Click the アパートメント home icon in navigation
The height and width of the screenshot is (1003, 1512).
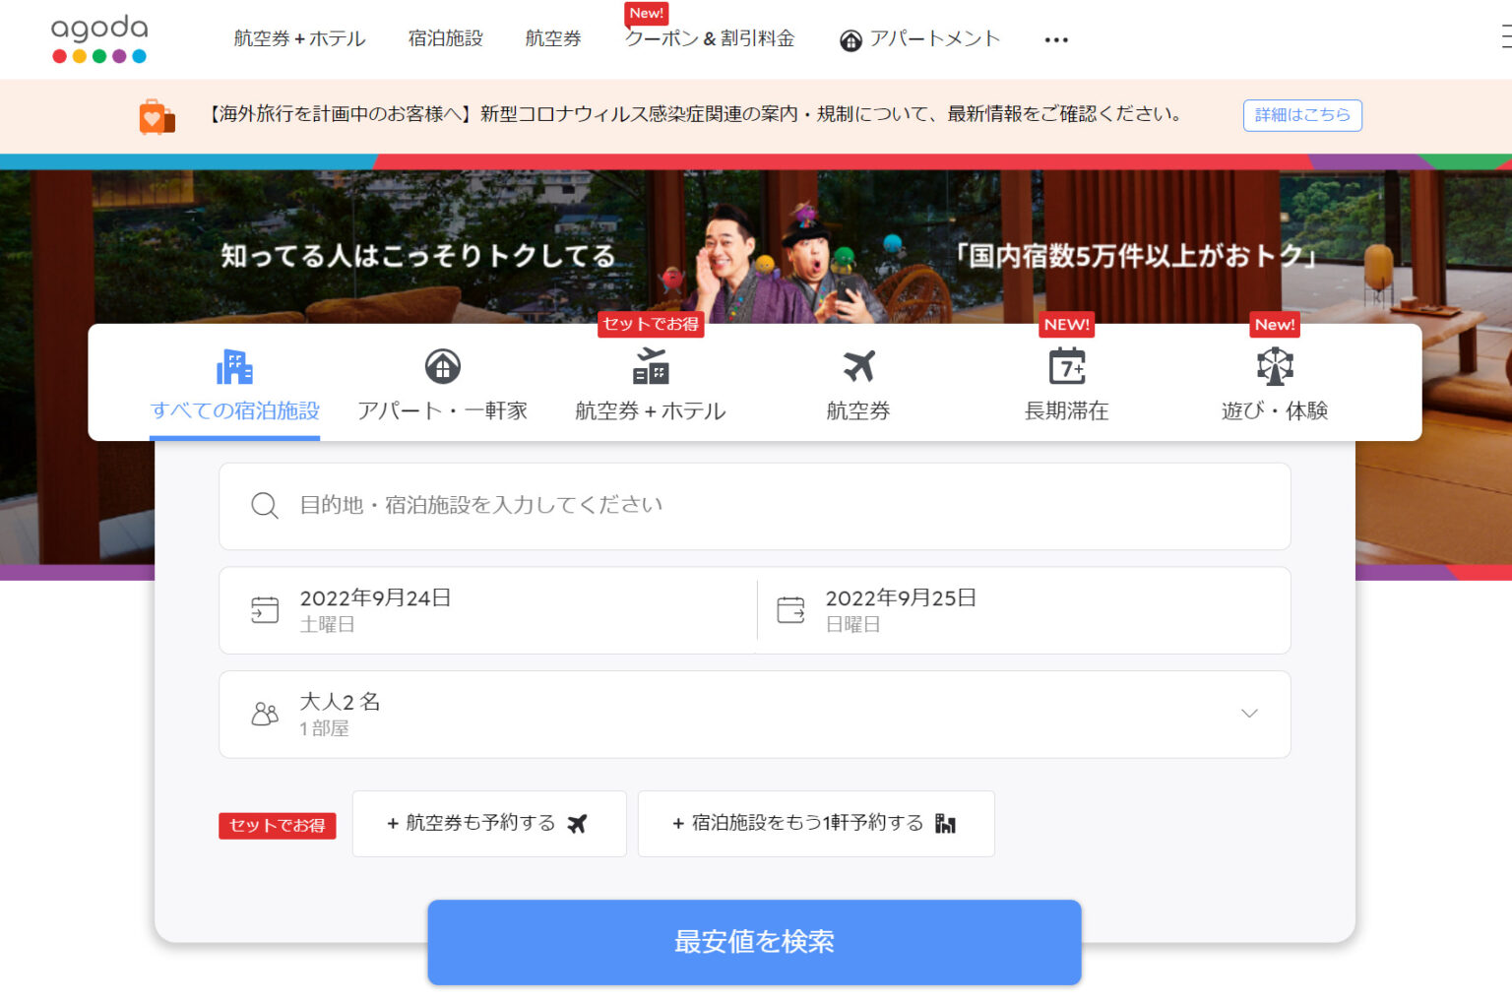coord(849,39)
